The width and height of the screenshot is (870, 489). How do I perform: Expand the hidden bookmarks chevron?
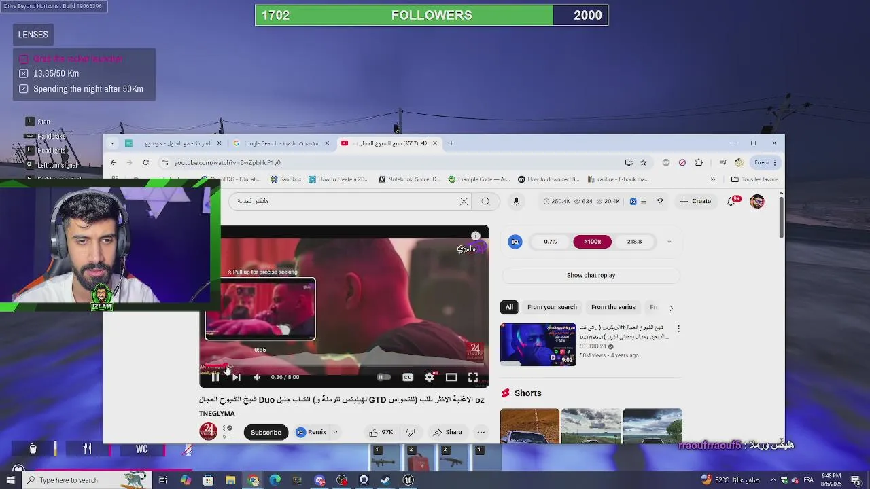pos(713,179)
